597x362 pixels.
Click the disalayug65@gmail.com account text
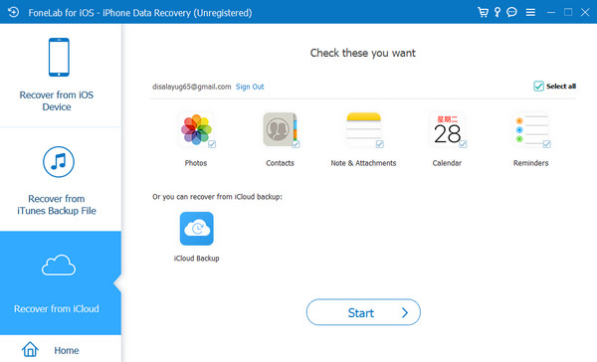191,87
